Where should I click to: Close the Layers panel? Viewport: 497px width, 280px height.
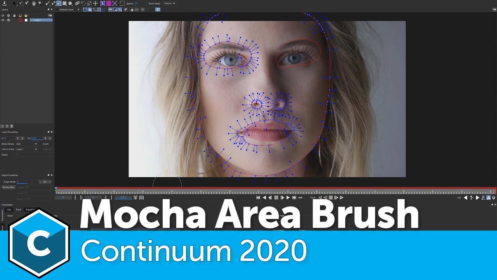tap(52, 9)
